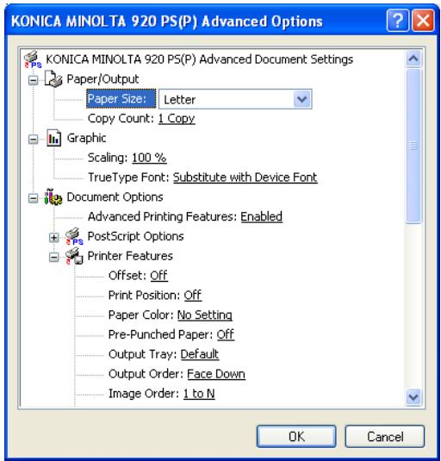Click the Offset Off value
The width and height of the screenshot is (441, 461).
tap(159, 276)
